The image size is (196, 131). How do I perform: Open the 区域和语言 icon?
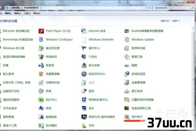pyautogui.click(x=127, y=74)
